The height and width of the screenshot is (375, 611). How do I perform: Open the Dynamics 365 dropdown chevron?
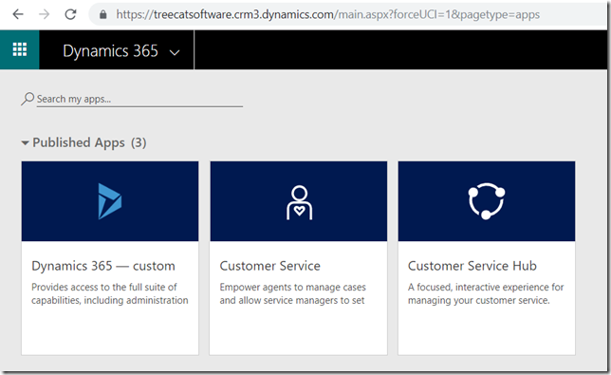click(x=175, y=52)
